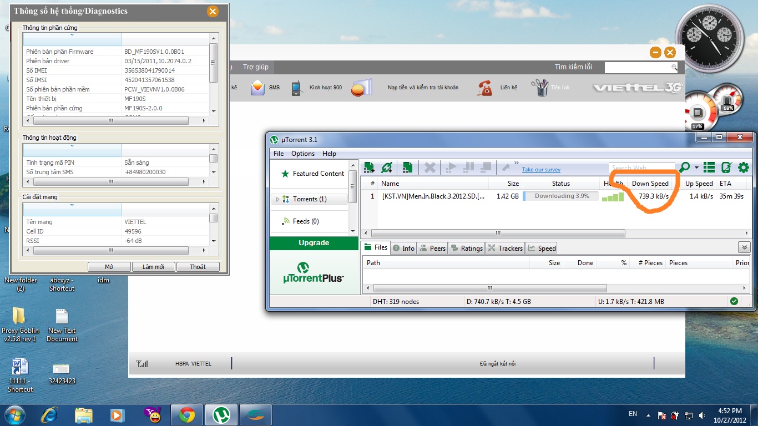The width and height of the screenshot is (758, 426).
Task: Switch to the Peers tab
Action: point(432,248)
